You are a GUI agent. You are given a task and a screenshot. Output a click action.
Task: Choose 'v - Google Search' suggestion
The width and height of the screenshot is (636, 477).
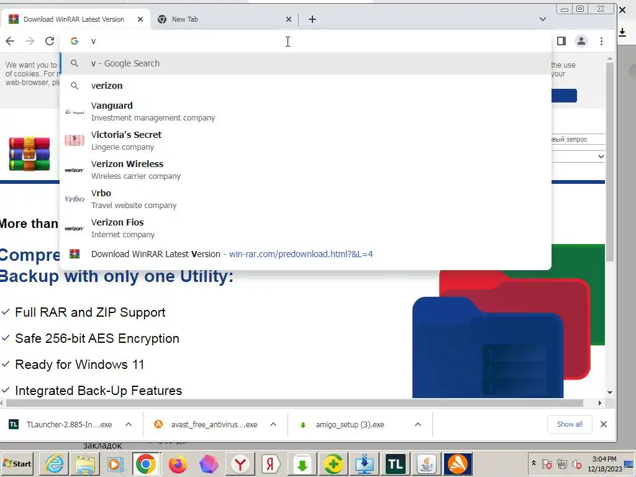click(x=306, y=63)
